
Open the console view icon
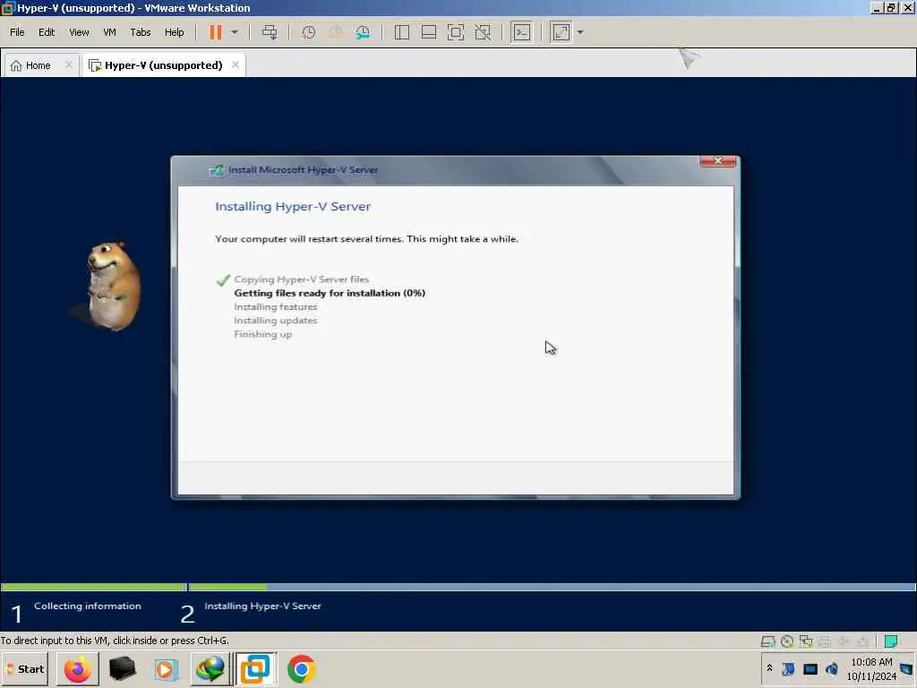tap(522, 32)
